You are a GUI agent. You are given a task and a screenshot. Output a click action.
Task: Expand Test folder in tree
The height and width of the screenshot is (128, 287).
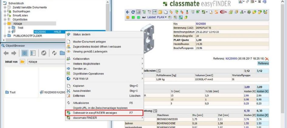[x=9, y=28]
